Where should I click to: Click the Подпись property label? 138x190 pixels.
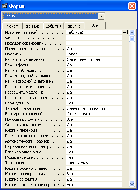pyautogui.click(x=13, y=54)
